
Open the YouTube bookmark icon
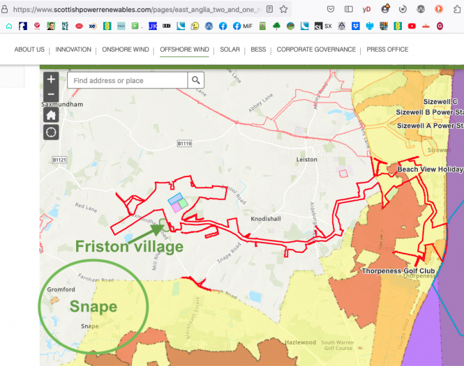412,26
